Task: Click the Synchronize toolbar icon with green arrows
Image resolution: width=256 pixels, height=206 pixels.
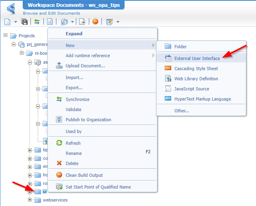Action: 37,21
